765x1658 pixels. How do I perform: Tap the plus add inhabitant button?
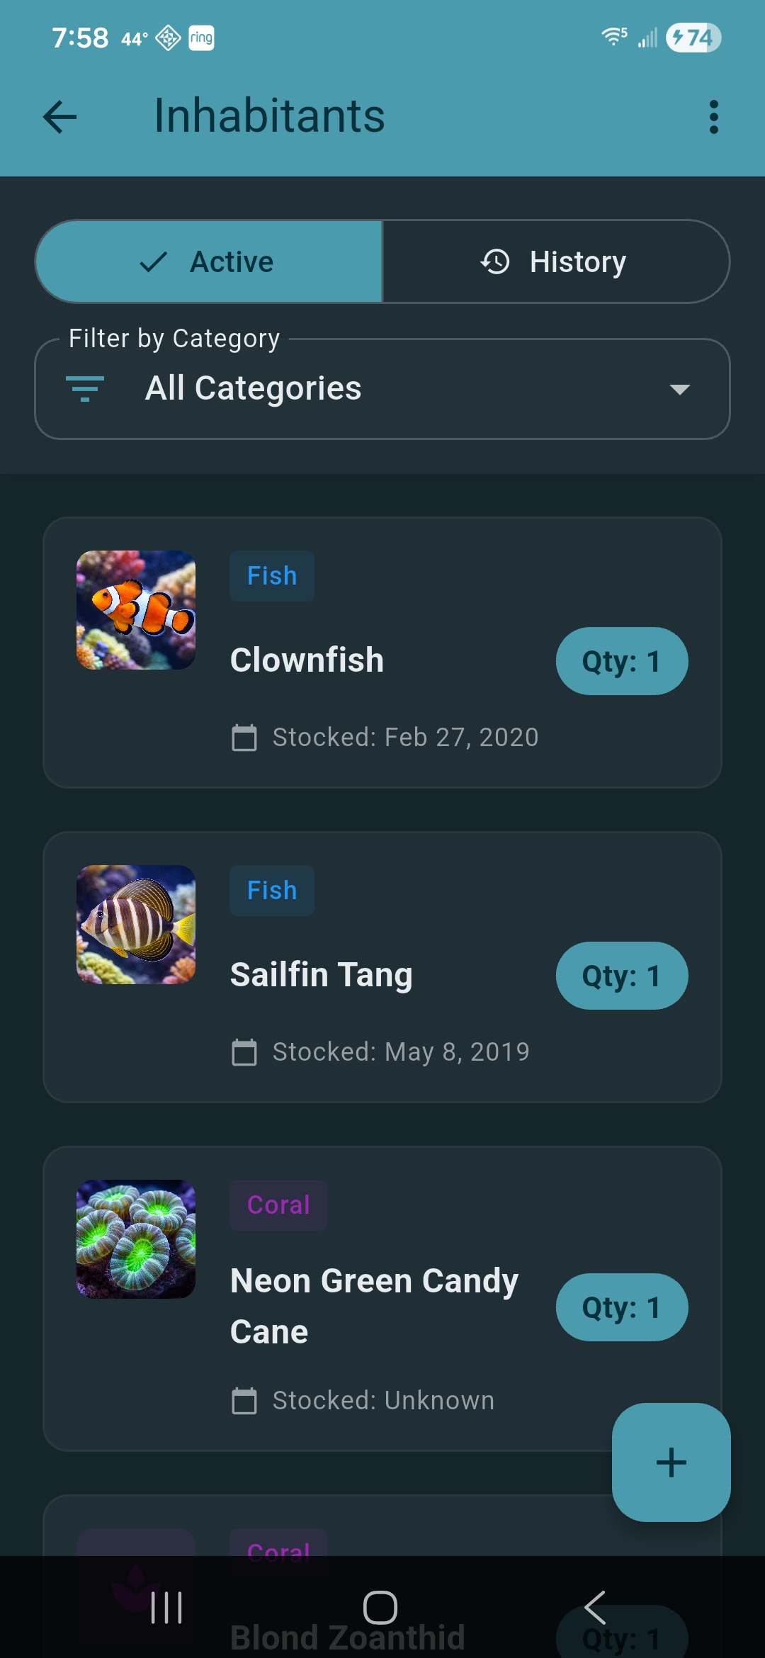[671, 1462]
